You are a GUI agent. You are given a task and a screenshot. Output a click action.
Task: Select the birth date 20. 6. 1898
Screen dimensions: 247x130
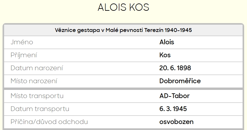click(175, 68)
